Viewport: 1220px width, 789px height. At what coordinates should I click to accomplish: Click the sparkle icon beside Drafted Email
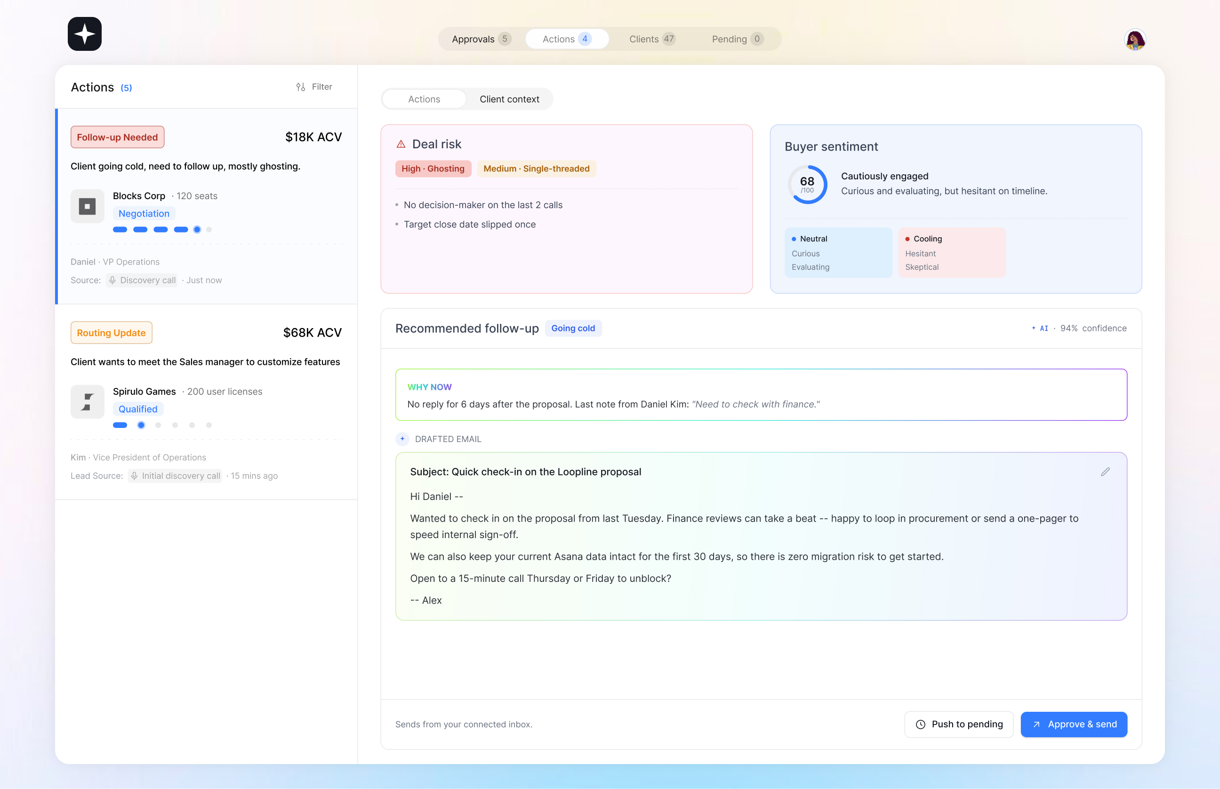[x=402, y=439]
